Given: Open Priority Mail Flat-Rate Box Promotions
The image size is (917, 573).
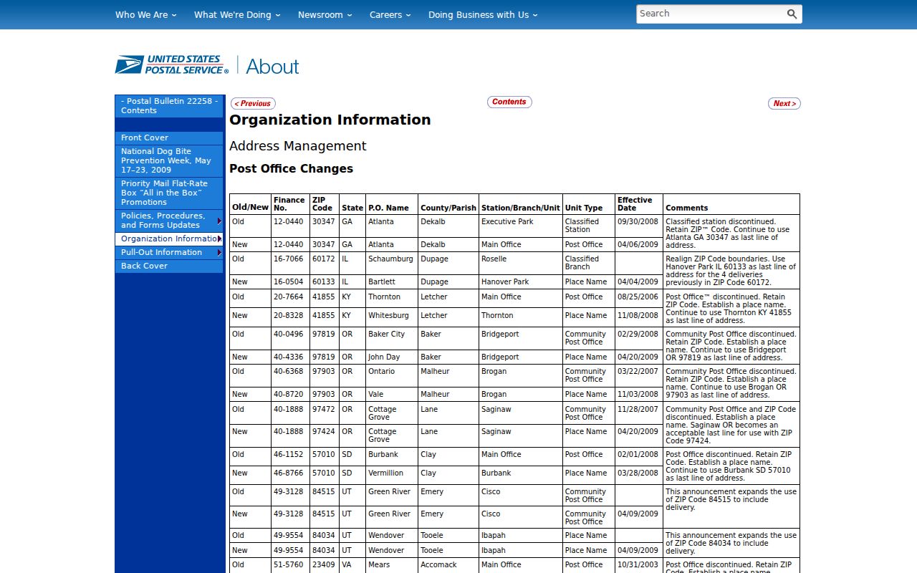Looking at the screenshot, I should (169, 193).
